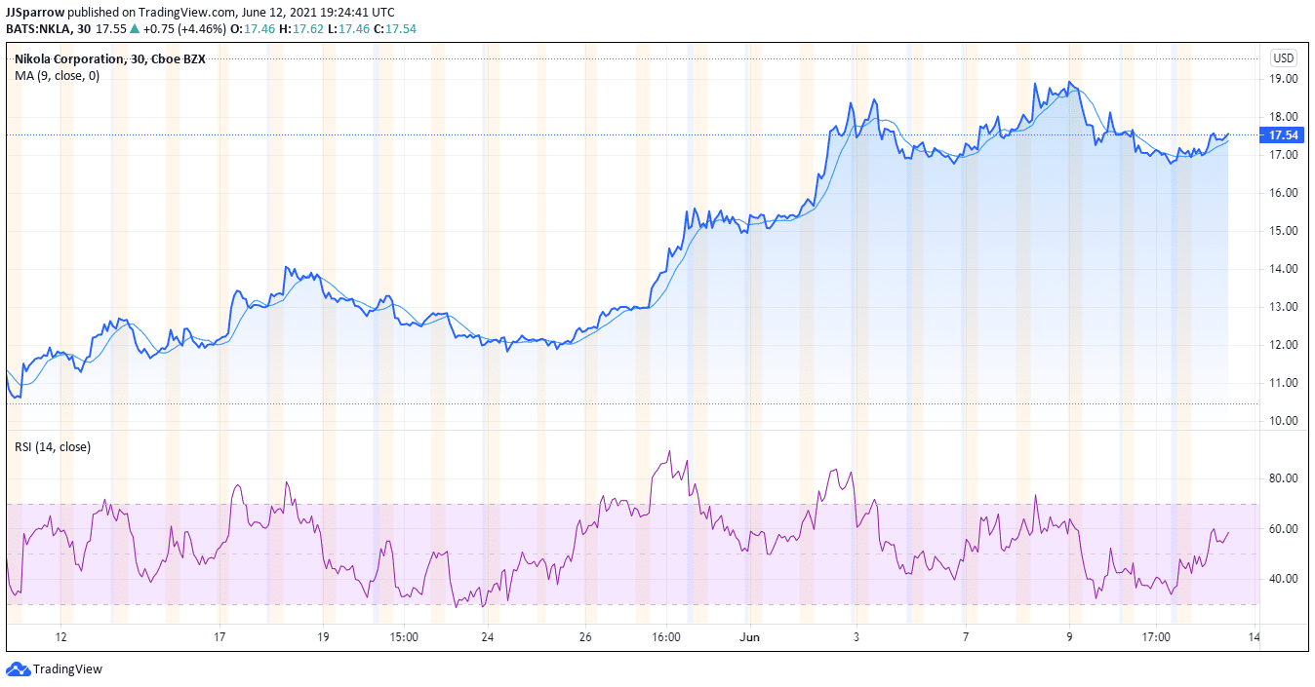The image size is (1315, 687).
Task: Click the 16.00 price axis label
Action: click(x=1284, y=193)
